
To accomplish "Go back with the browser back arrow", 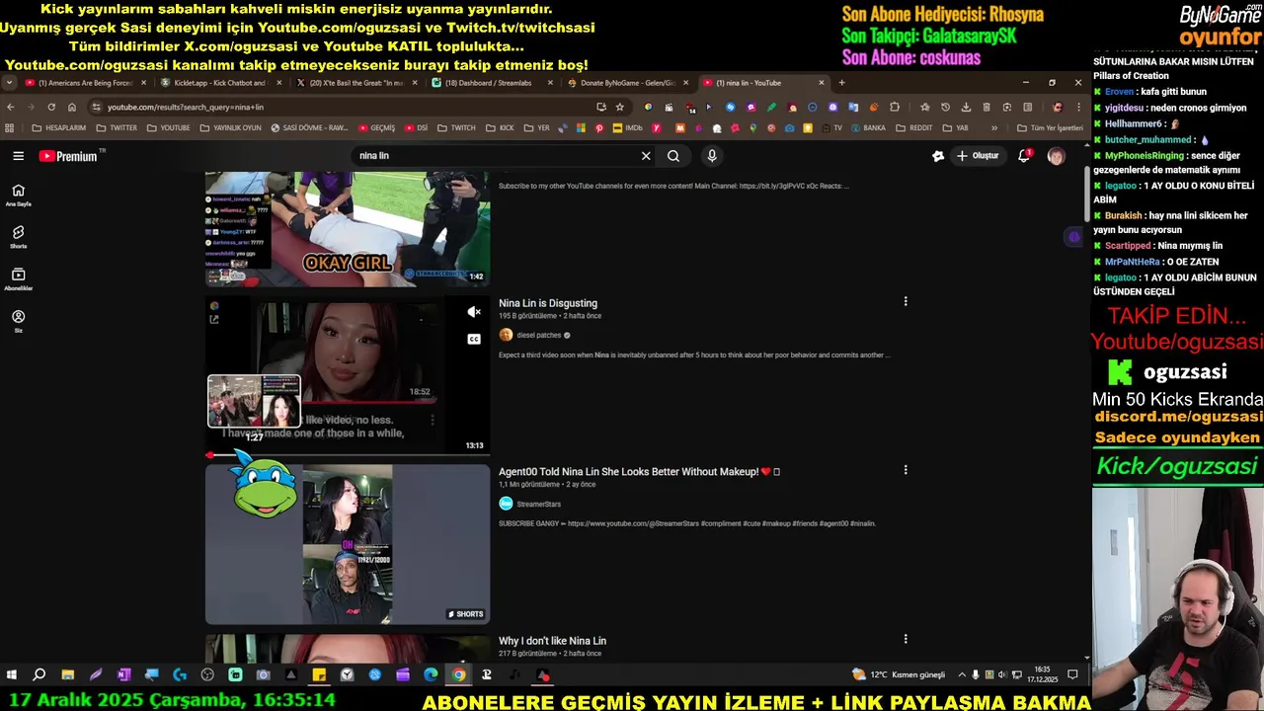I will pos(11,107).
